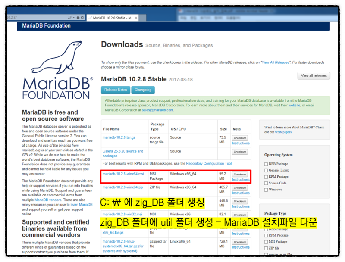Click Checksum button for winx64.msi row
The width and height of the screenshot is (345, 262).
240,174
